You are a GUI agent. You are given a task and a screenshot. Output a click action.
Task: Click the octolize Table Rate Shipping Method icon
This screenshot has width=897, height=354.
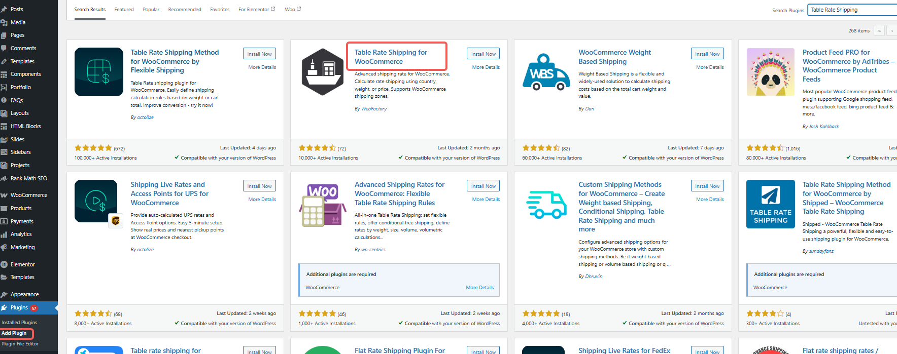point(98,72)
